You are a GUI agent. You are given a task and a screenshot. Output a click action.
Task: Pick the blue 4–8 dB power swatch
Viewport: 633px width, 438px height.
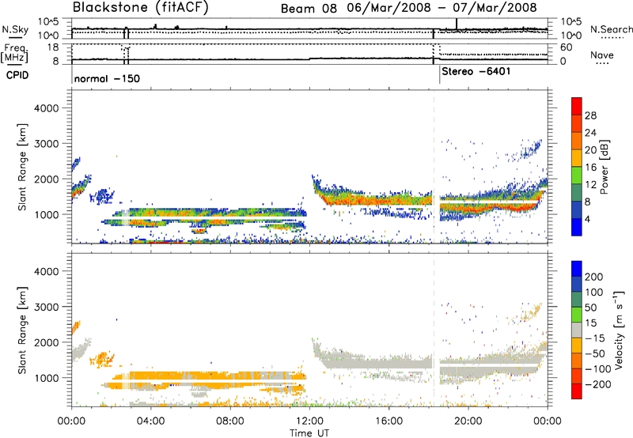pos(577,210)
